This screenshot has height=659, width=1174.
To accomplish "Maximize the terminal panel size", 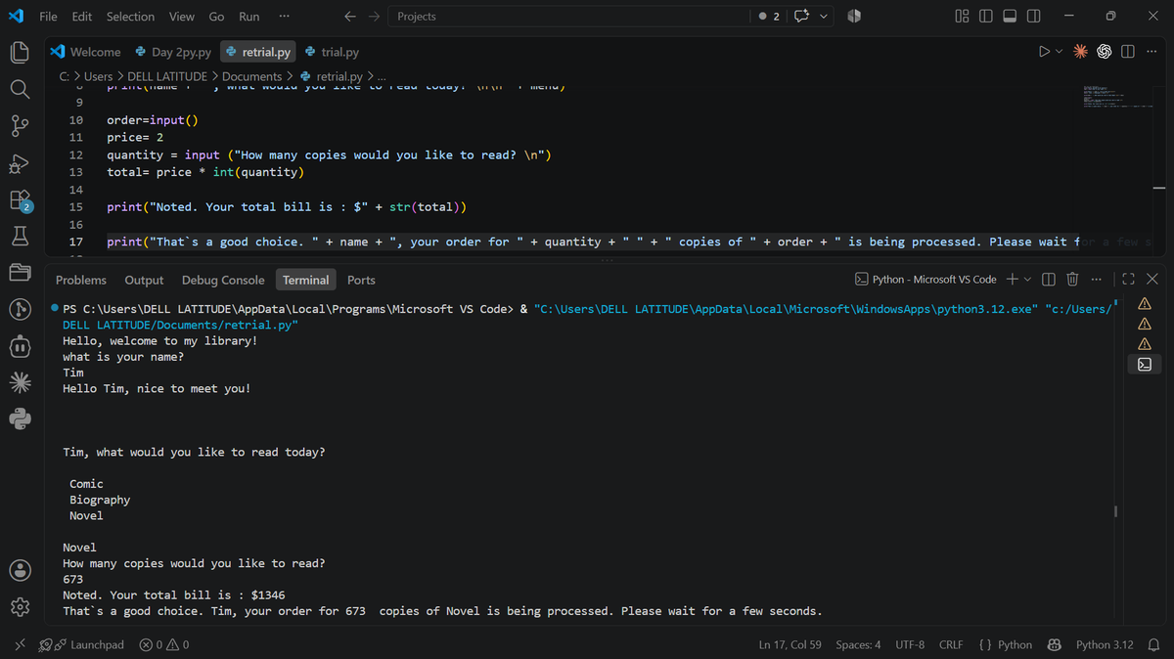I will click(x=1128, y=280).
